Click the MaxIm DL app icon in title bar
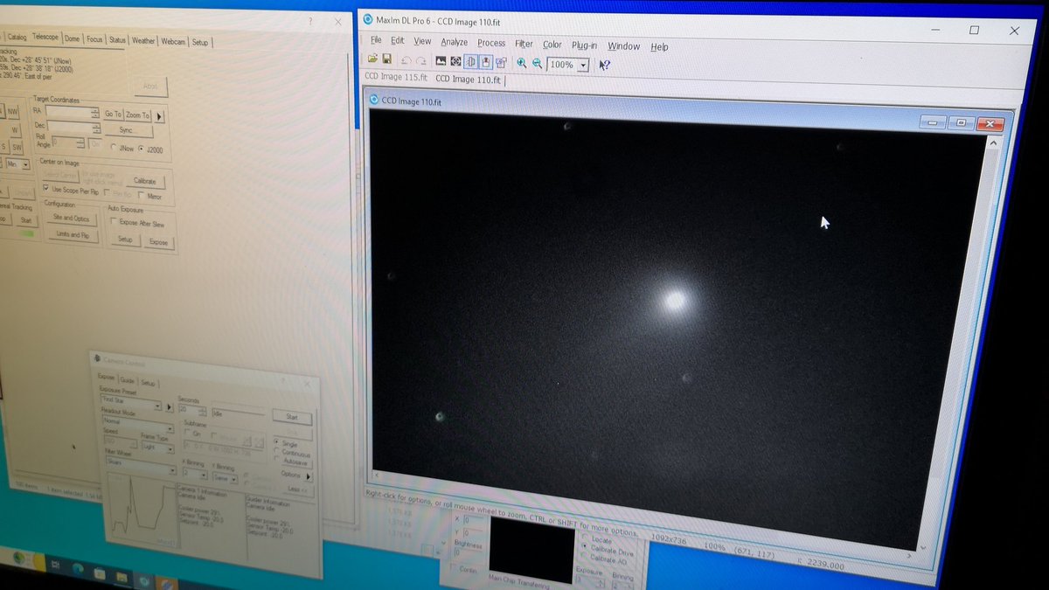 369,19
